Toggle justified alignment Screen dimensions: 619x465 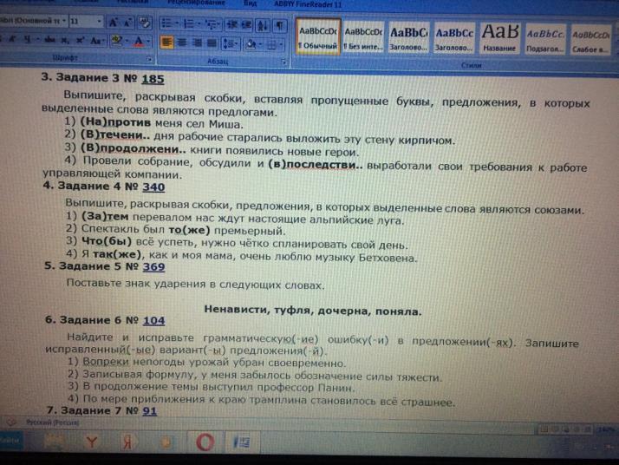[x=212, y=43]
